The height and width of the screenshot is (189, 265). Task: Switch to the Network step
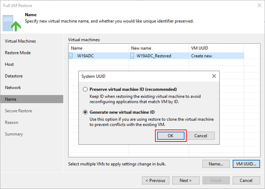[x=13, y=88]
